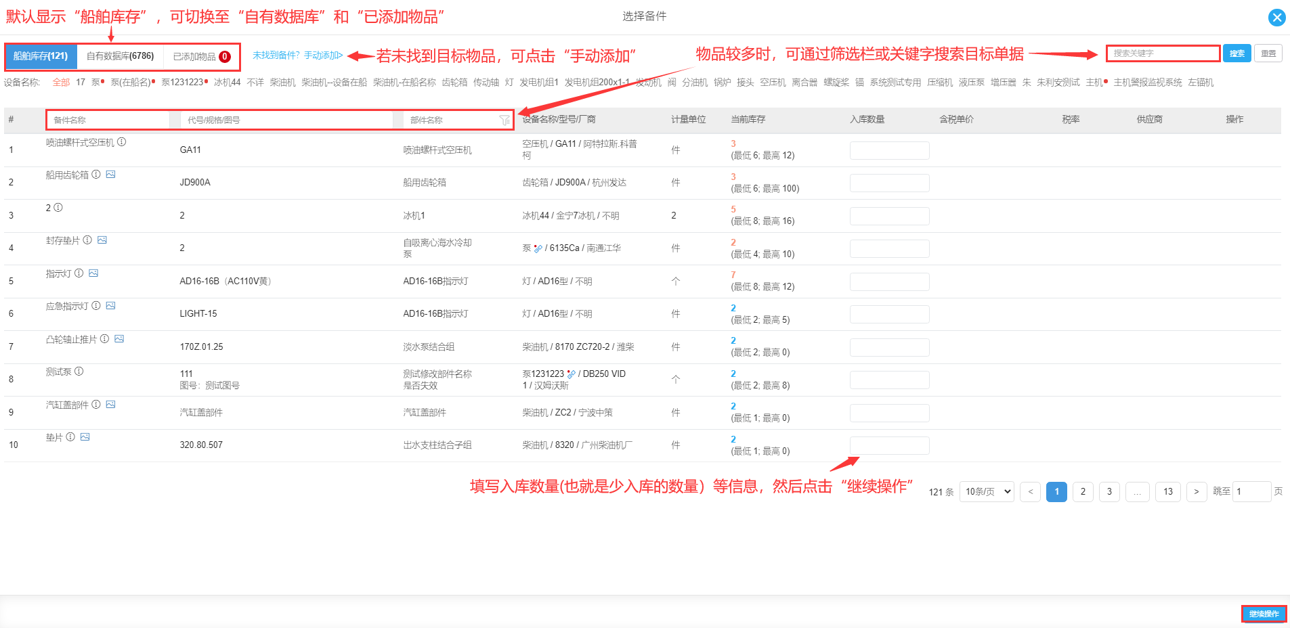The image size is (1290, 628).
Task: Click page 1 button
Action: pyautogui.click(x=1056, y=492)
